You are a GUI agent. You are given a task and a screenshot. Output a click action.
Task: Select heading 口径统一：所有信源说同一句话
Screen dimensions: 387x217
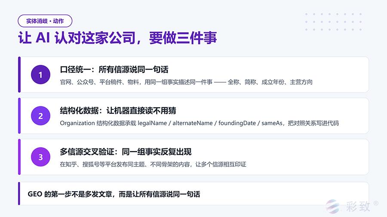point(114,69)
